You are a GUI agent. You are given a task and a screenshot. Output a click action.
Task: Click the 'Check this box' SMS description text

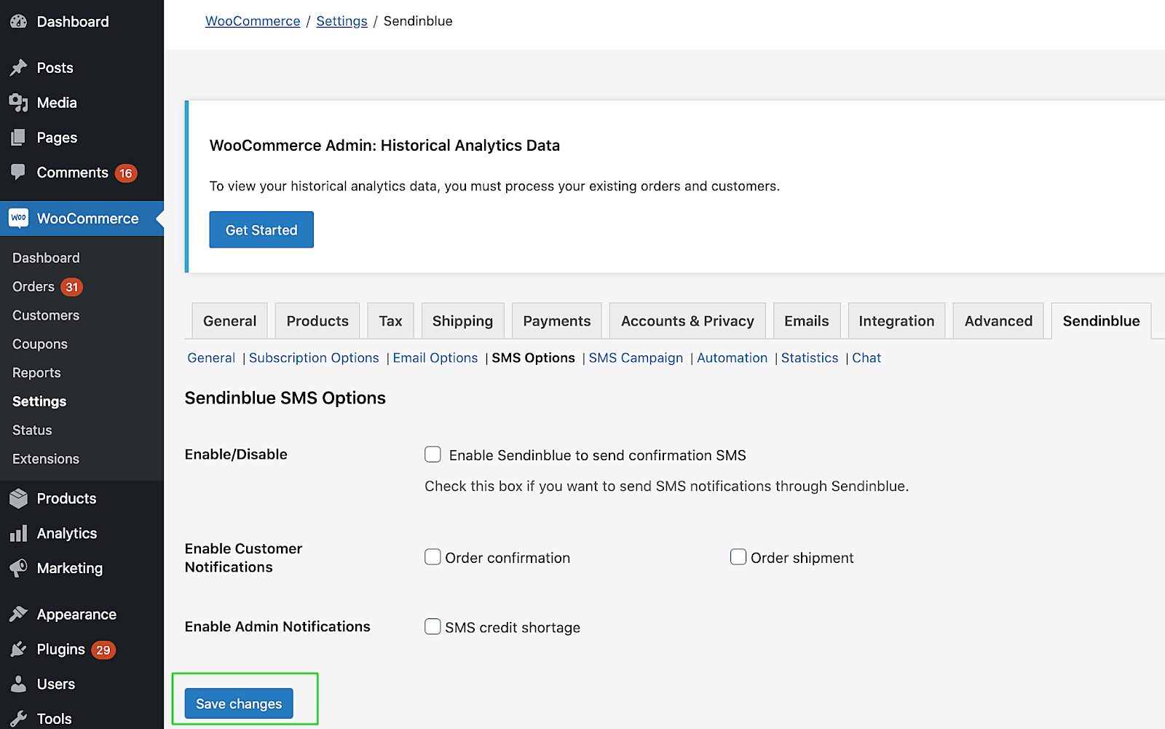tap(666, 486)
